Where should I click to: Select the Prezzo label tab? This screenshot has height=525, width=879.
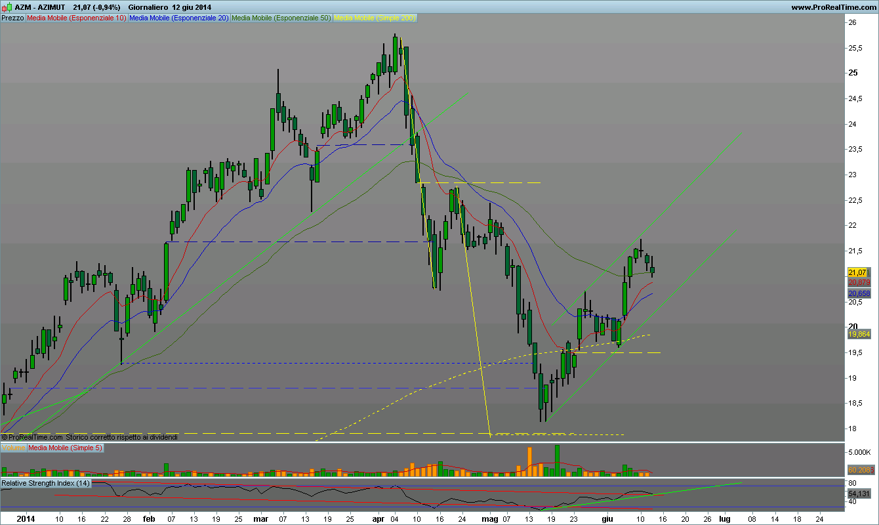pos(12,18)
